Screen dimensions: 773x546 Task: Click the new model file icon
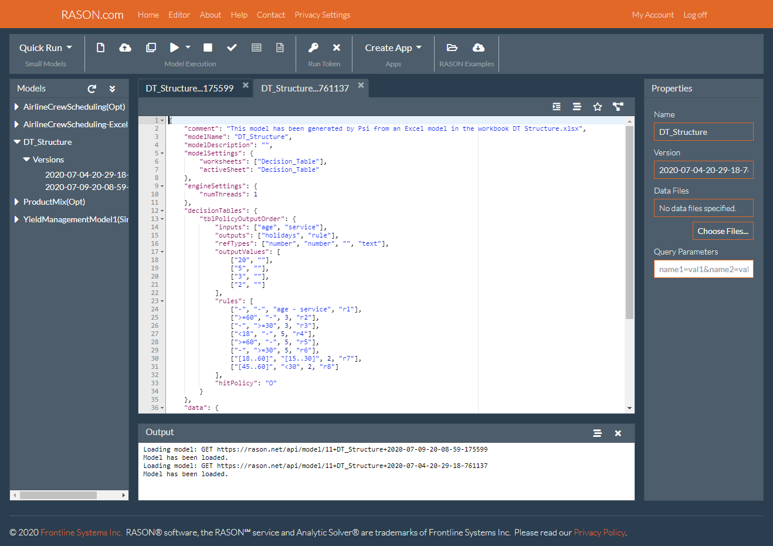[101, 48]
